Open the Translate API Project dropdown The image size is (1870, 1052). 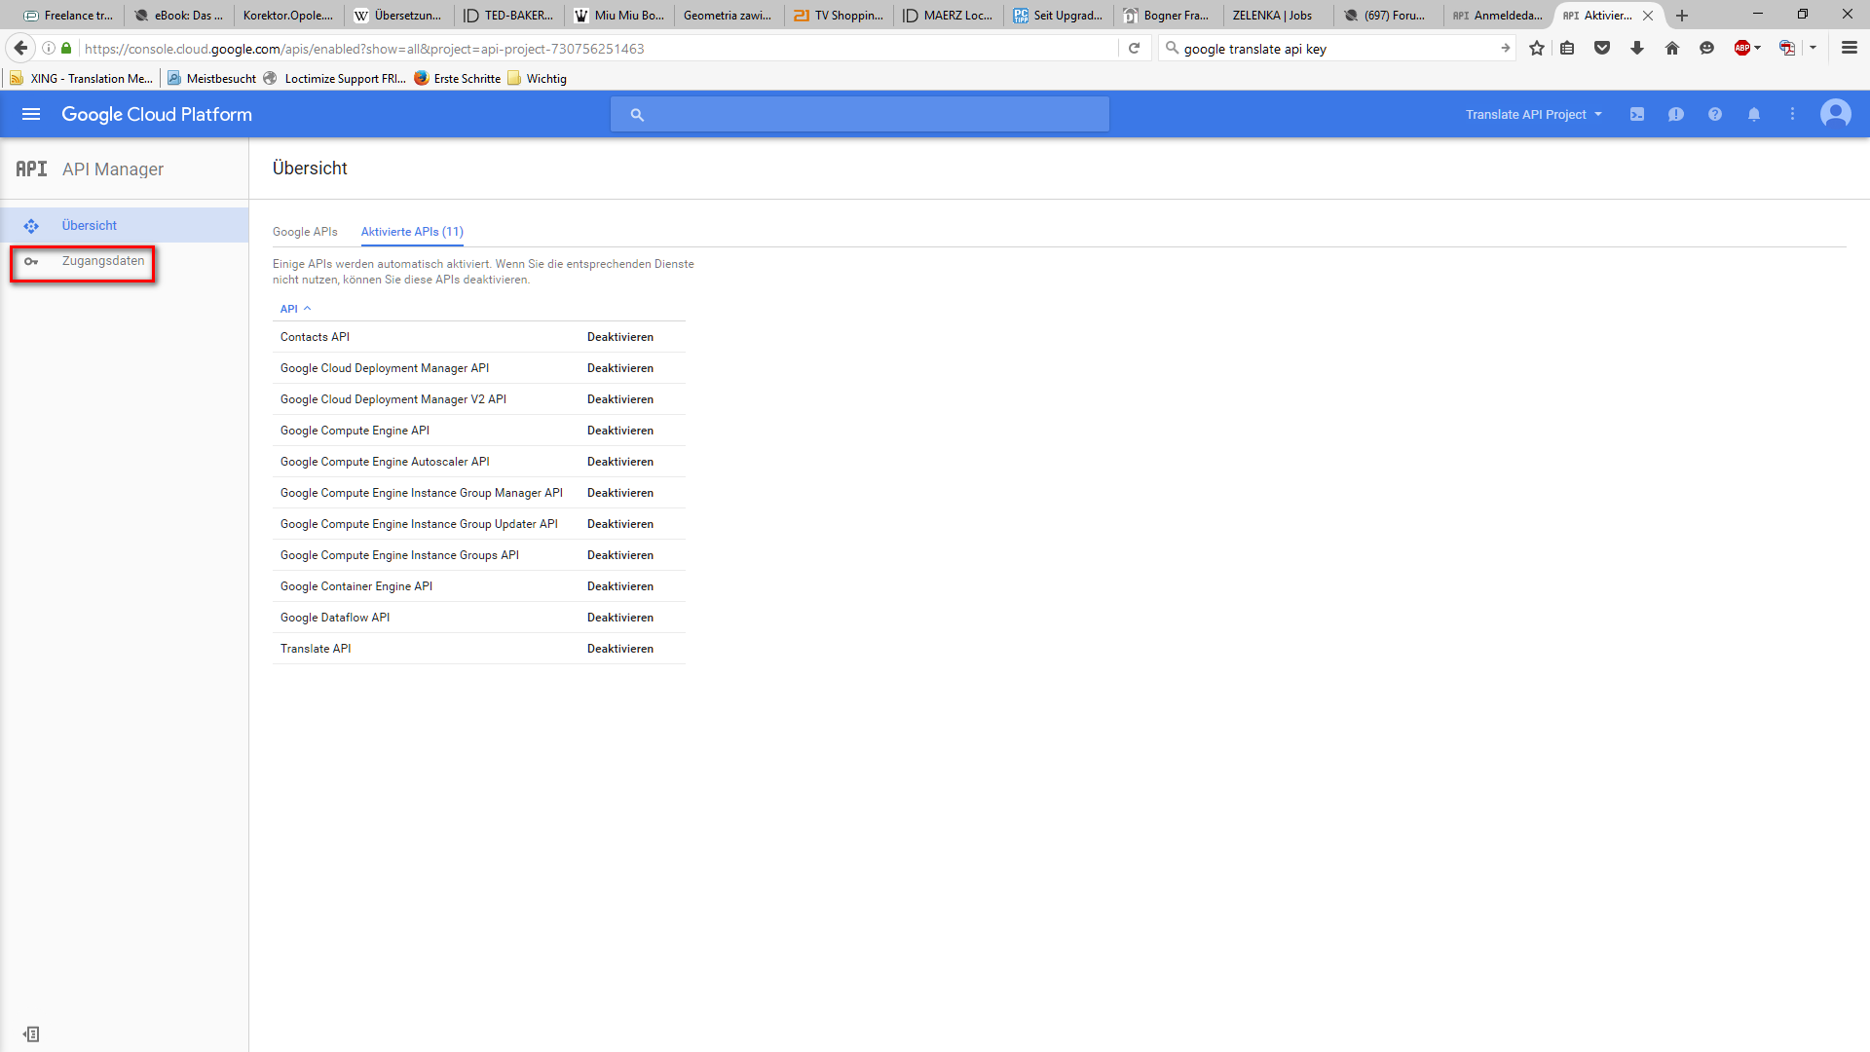pos(1534,115)
